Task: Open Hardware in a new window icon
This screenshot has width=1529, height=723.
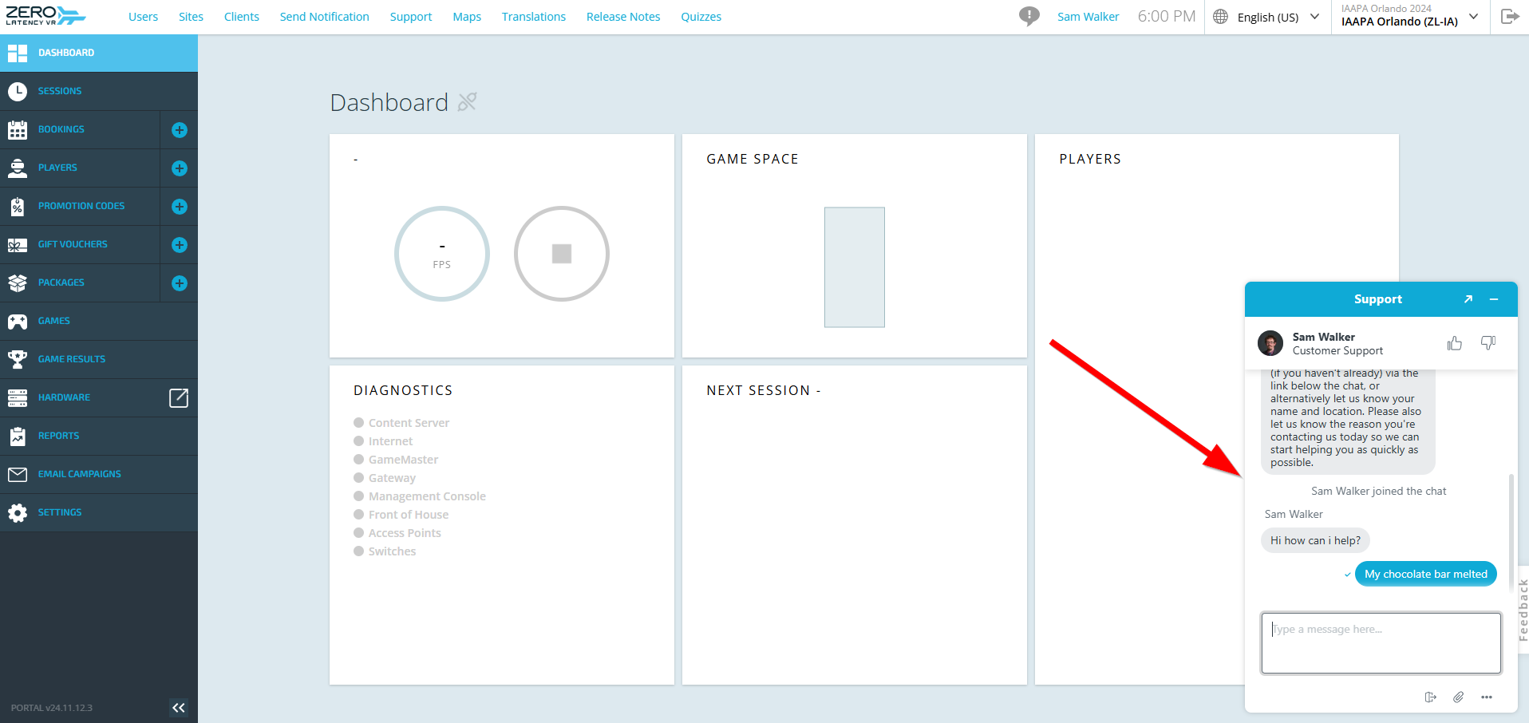Action: pyautogui.click(x=179, y=397)
